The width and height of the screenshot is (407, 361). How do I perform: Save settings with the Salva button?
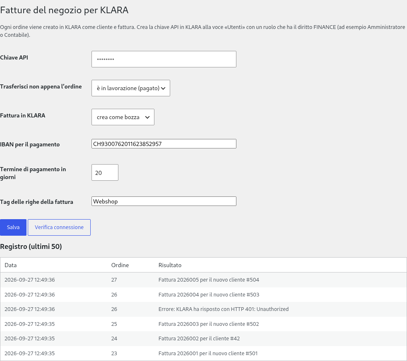13,227
